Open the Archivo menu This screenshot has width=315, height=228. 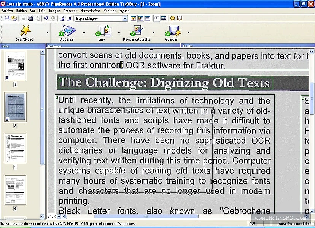(7, 11)
